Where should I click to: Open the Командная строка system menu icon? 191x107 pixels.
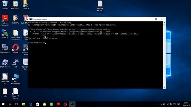30,19
